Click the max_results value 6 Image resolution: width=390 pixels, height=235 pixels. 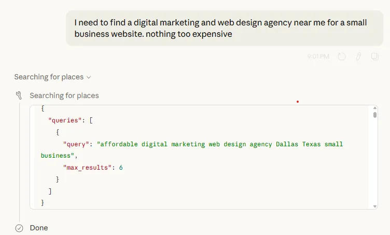(120, 168)
